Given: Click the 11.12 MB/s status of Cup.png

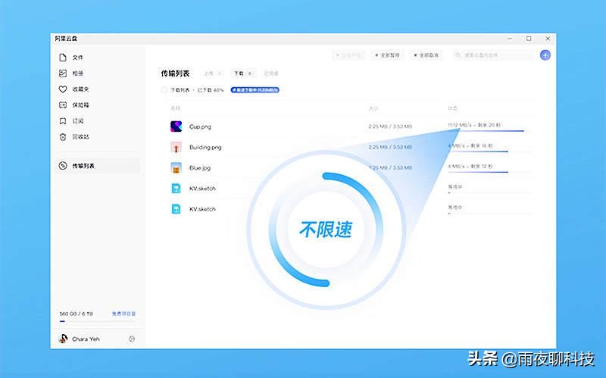Looking at the screenshot, I should tap(474, 125).
